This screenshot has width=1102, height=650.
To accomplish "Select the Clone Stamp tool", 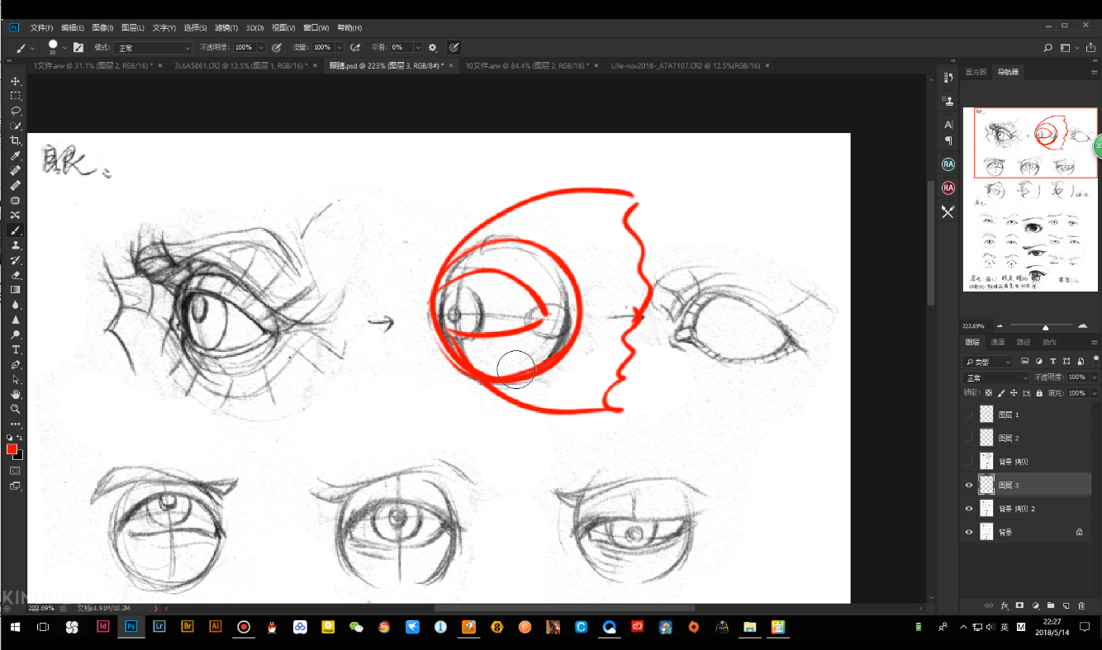I will [x=15, y=245].
